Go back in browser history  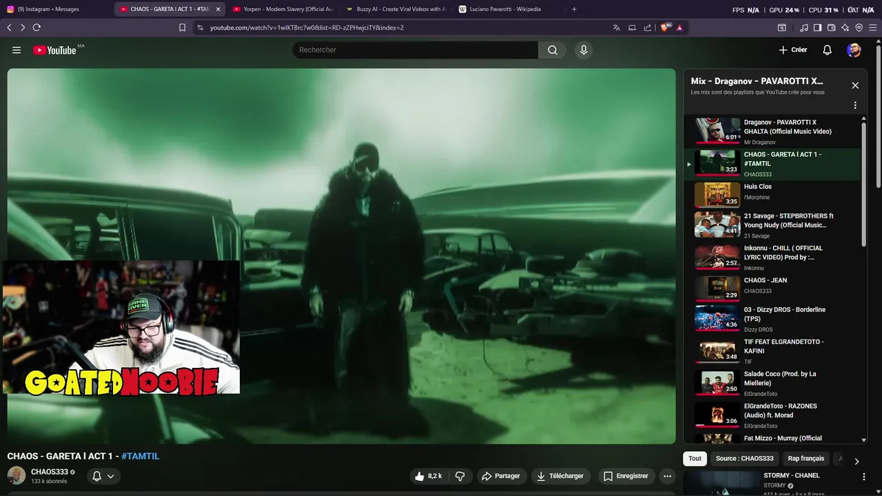click(9, 28)
